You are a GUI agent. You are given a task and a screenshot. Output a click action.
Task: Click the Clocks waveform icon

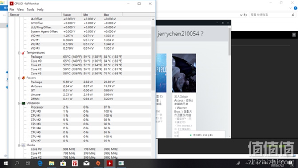click(24, 145)
